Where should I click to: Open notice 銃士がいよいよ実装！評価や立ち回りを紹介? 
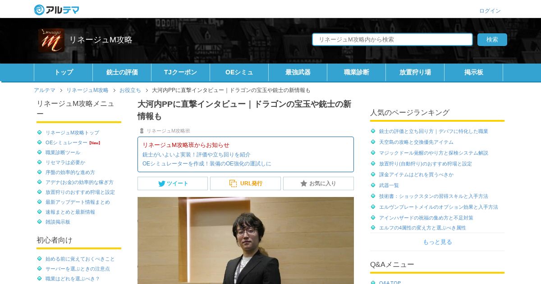coord(197,154)
